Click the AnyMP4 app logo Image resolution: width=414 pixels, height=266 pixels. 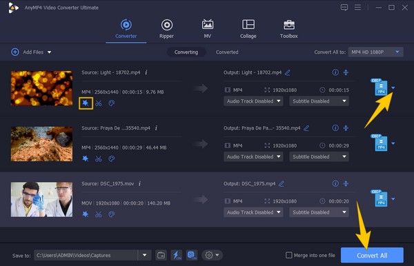coord(13,8)
